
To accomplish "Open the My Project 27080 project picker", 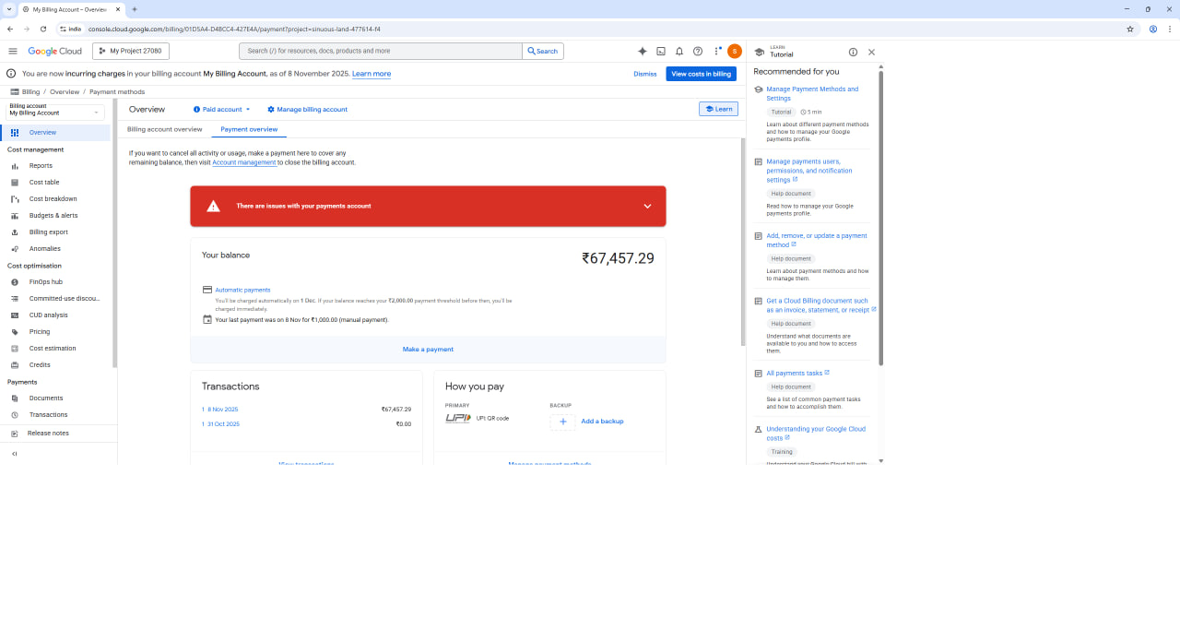I will click(131, 52).
